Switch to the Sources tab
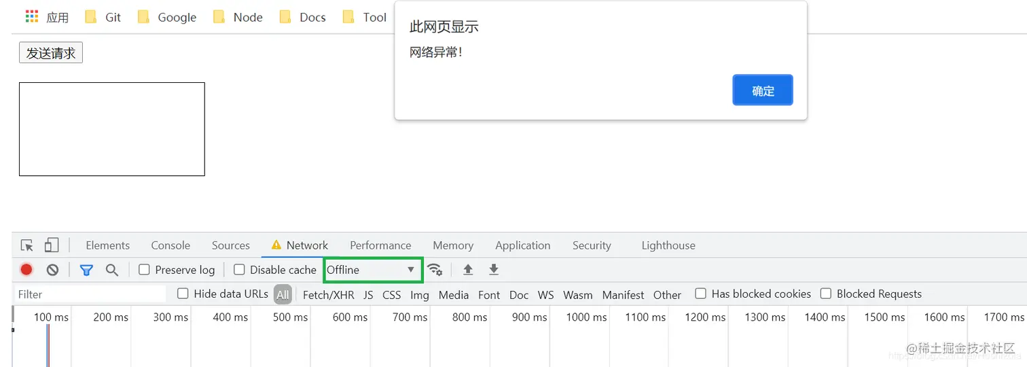This screenshot has width=1027, height=367. tap(231, 245)
